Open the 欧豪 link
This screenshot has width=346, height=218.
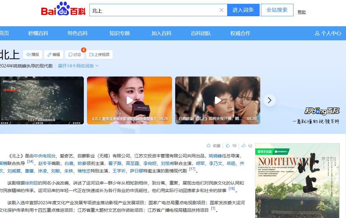(x=82, y=163)
